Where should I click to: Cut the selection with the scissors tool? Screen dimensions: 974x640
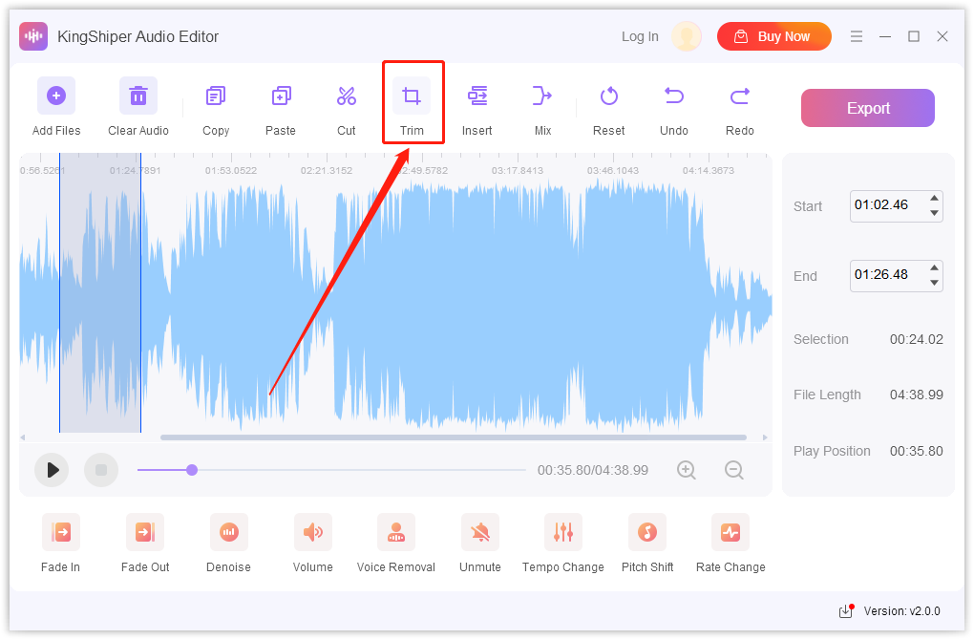[x=346, y=96]
